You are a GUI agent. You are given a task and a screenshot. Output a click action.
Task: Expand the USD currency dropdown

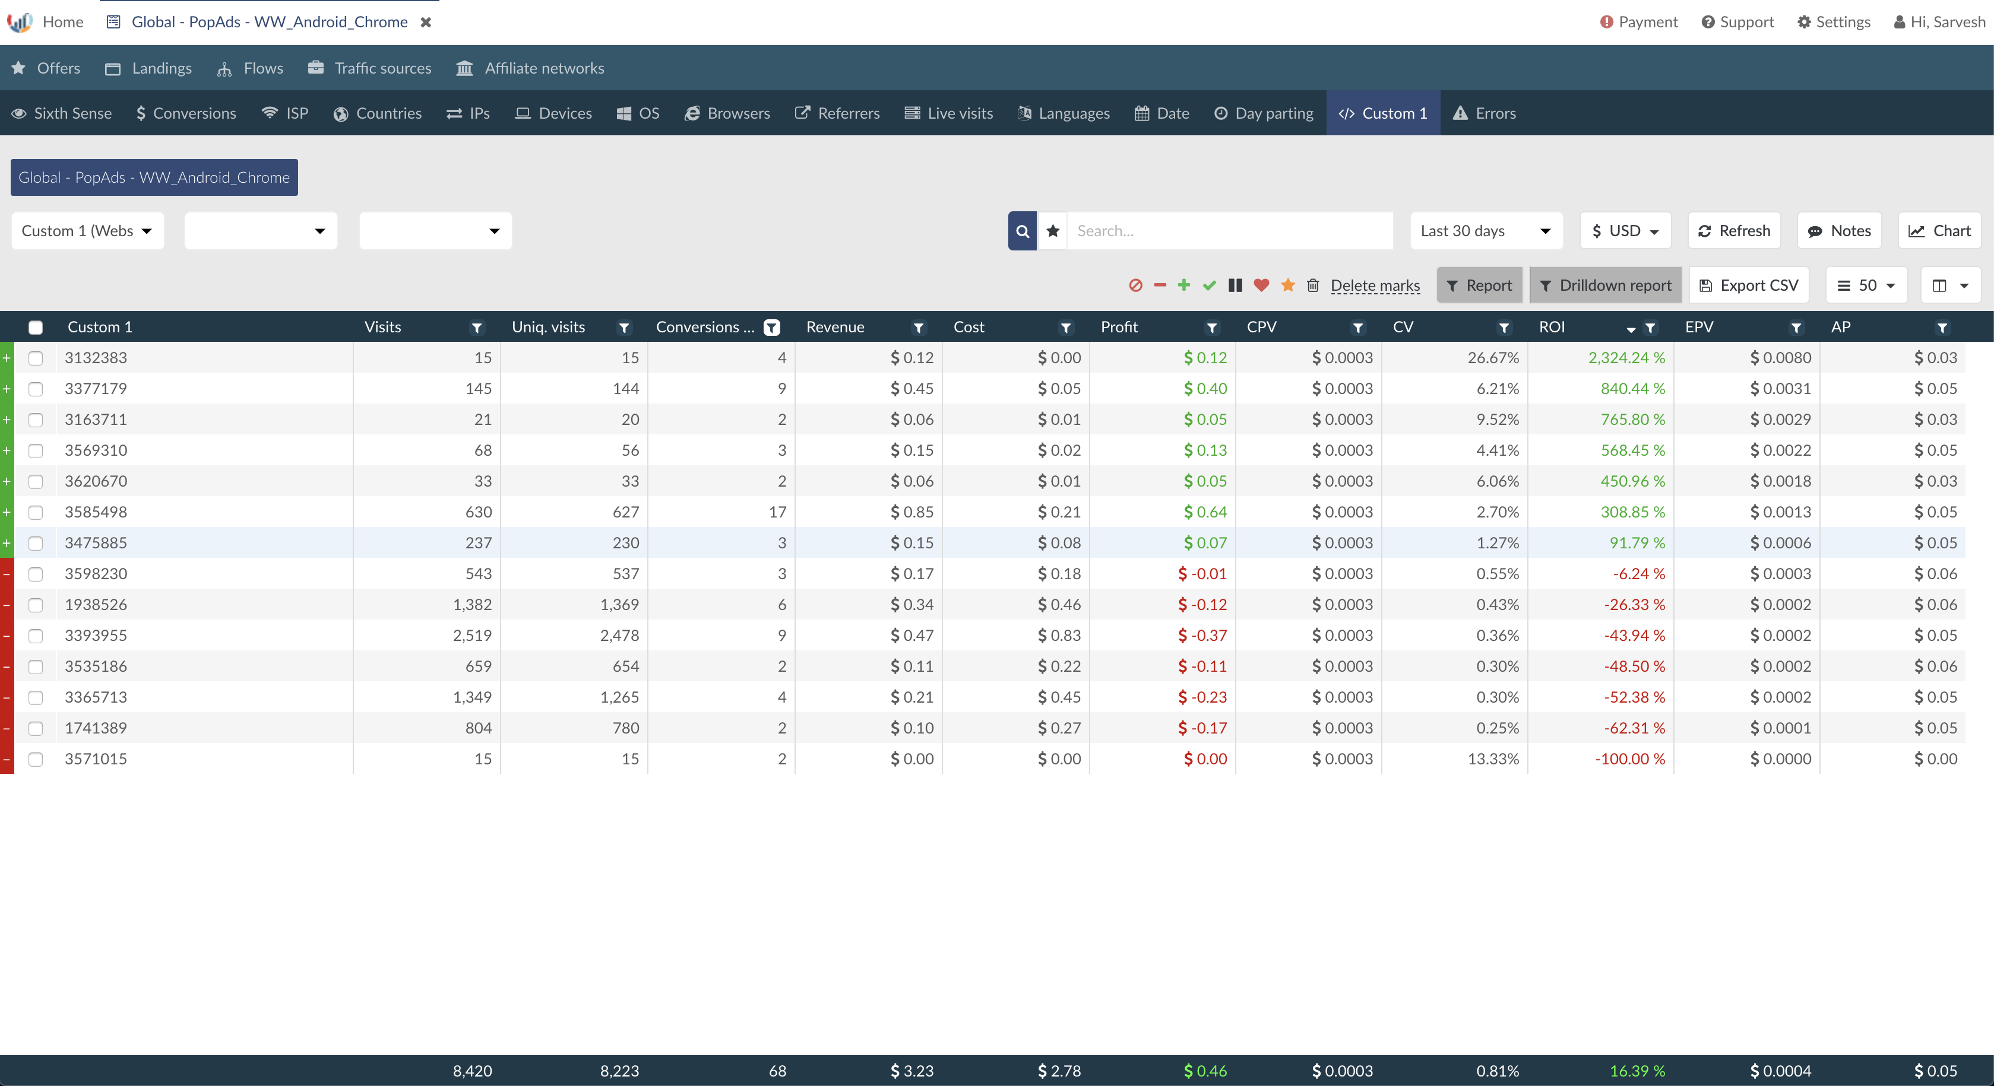pyautogui.click(x=1626, y=231)
